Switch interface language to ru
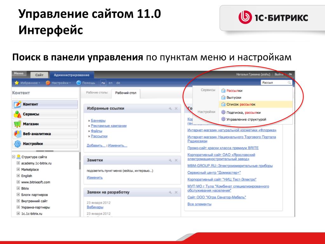The image size is (325, 244). (x=103, y=83)
